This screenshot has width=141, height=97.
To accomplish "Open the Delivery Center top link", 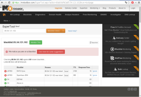I will 71,8.
